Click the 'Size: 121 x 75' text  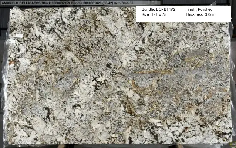point(154,14)
